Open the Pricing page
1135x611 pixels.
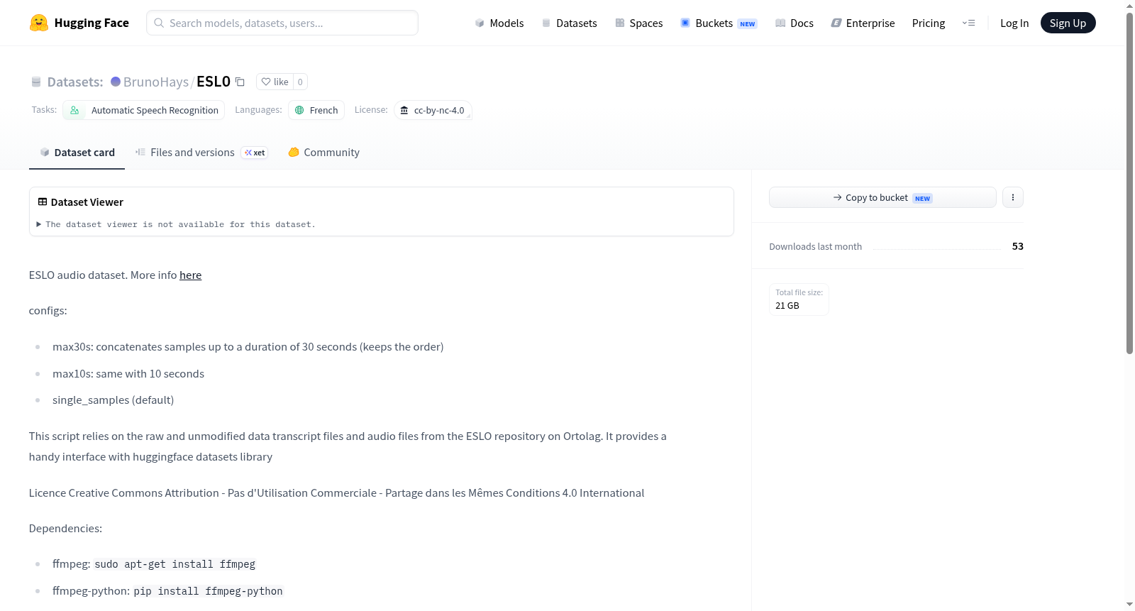929,23
